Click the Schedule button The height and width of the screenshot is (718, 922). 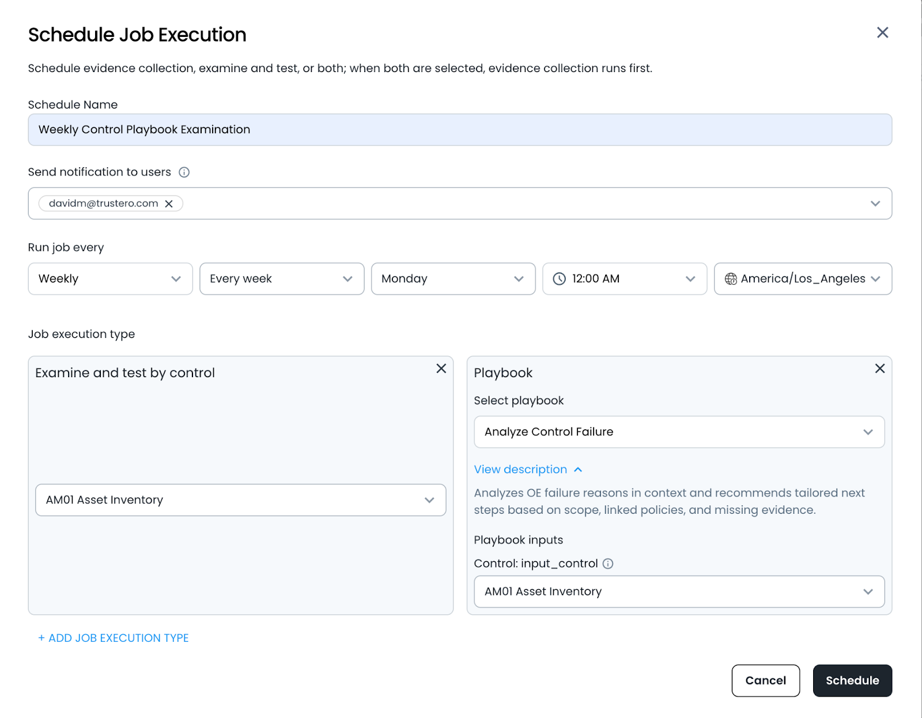coord(852,681)
